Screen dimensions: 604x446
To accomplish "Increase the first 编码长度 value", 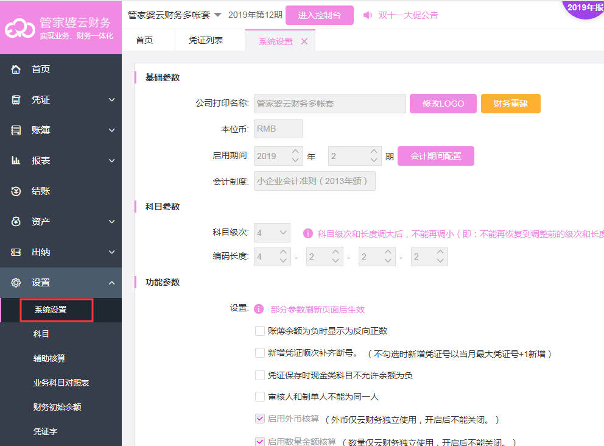I will 283,252.
